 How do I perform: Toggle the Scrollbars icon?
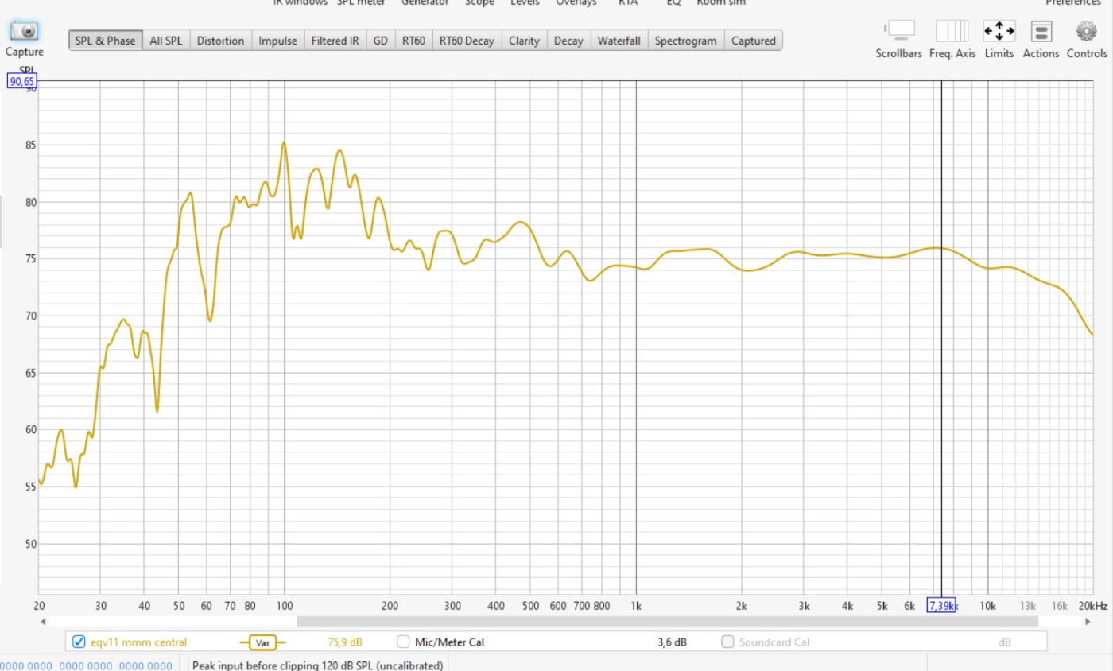coord(898,31)
